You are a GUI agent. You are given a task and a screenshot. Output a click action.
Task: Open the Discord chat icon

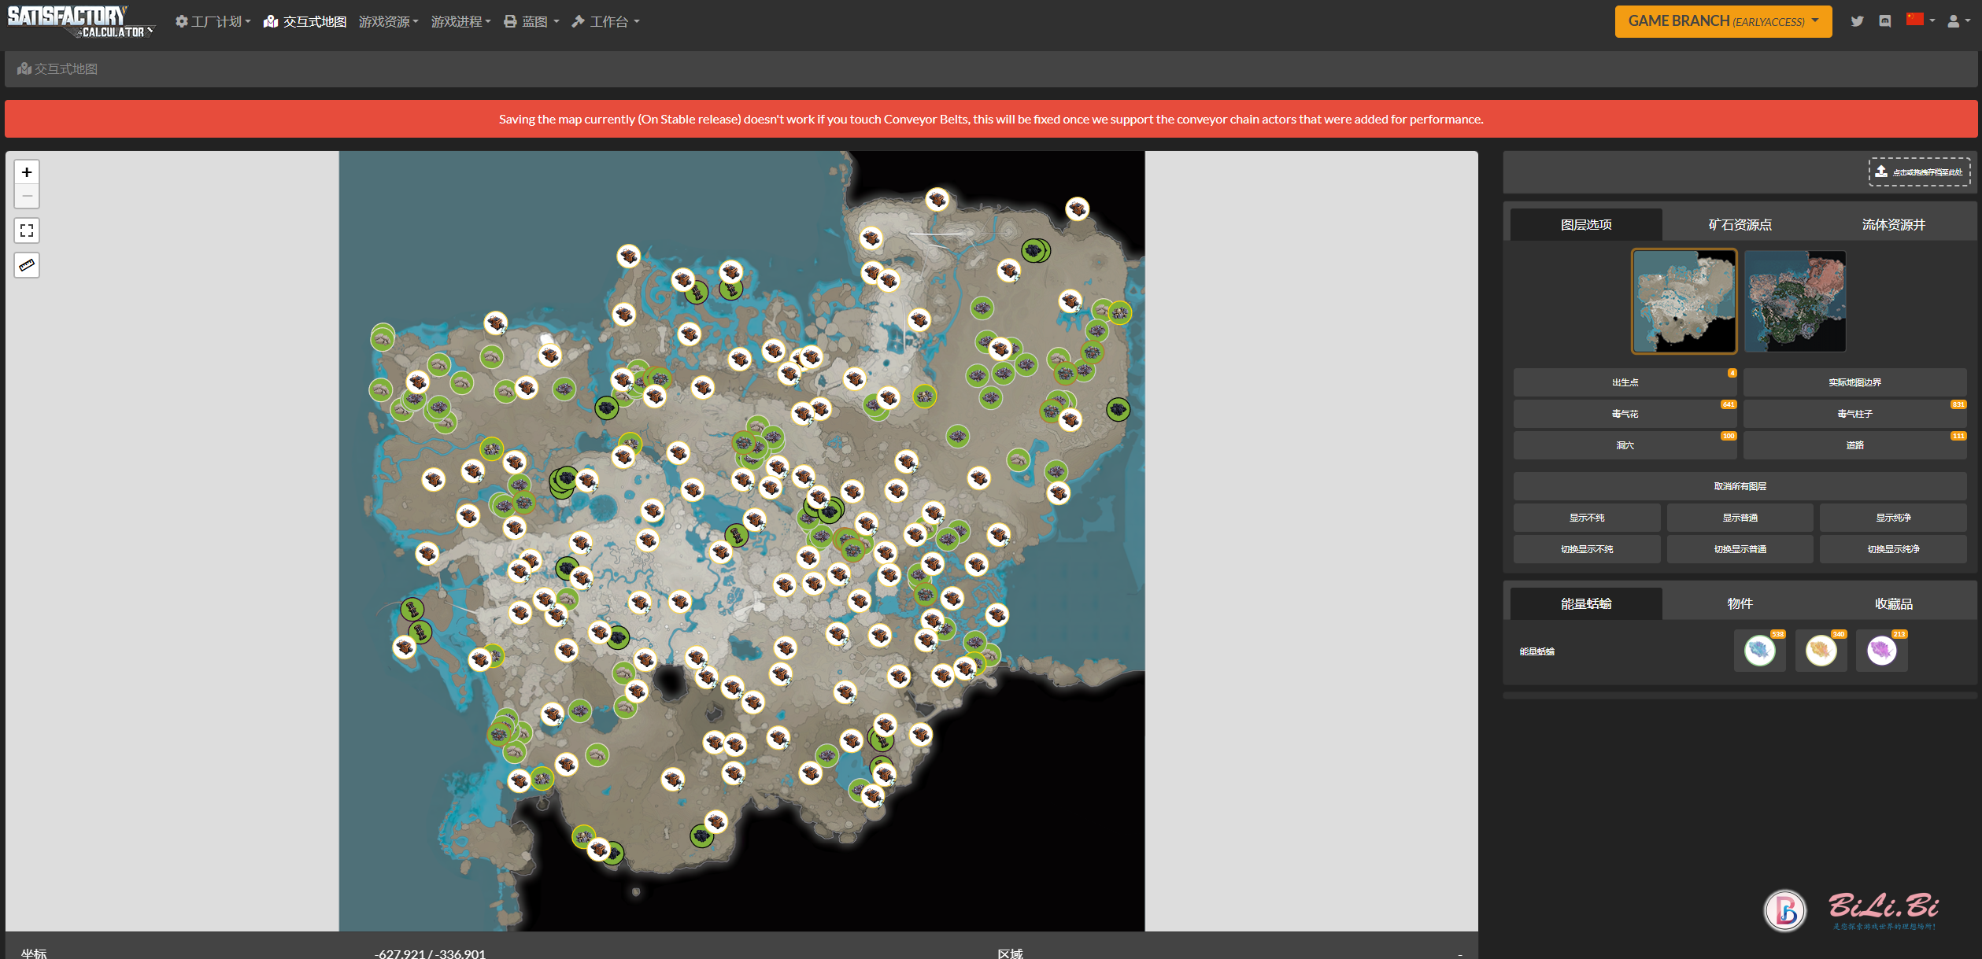(x=1884, y=21)
